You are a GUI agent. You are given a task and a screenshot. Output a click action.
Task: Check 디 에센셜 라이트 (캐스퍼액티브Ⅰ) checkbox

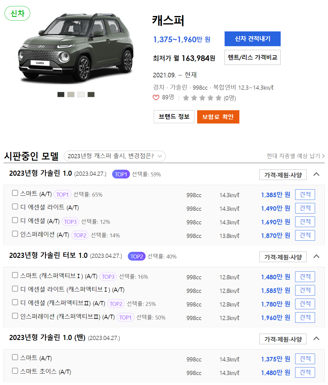coord(15,289)
